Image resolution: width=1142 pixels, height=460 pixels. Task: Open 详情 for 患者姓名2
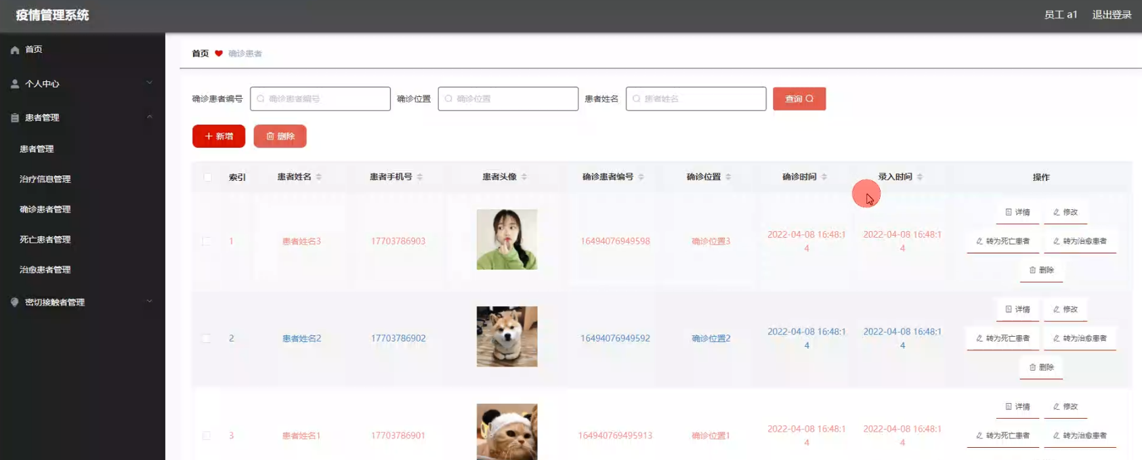1017,310
